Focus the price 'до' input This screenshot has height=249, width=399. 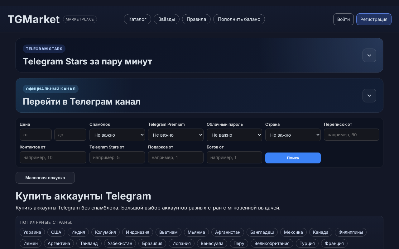[x=70, y=135]
